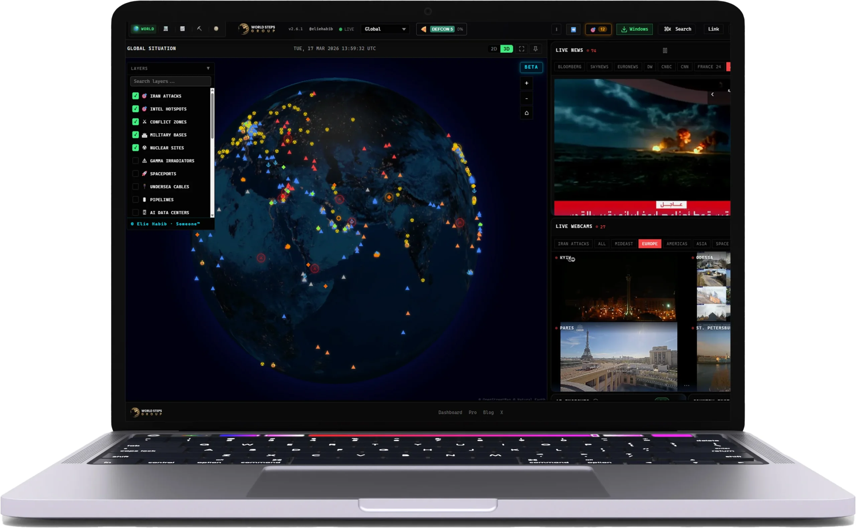Uncheck the Intel Hotspots layer checkbox
856x528 pixels.
click(x=135, y=109)
